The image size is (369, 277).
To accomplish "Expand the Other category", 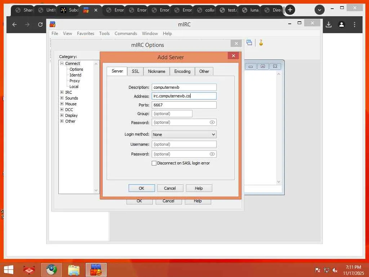I will [x=62, y=121].
